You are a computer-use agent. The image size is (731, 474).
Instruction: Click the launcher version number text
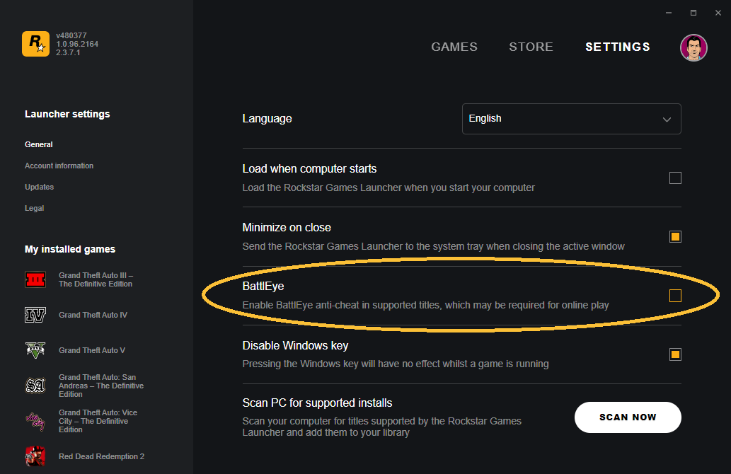click(x=77, y=44)
